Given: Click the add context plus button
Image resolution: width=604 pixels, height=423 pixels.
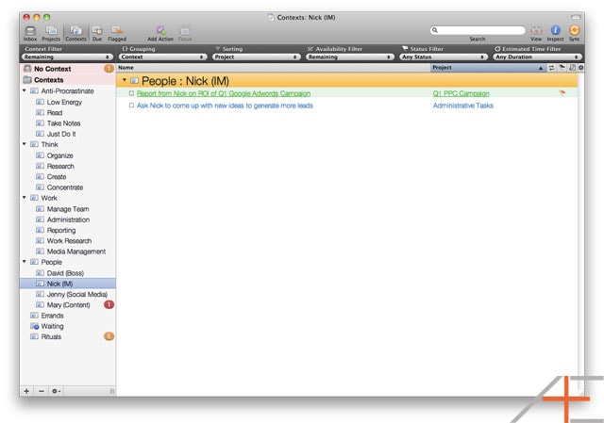Looking at the screenshot, I should coord(26,391).
